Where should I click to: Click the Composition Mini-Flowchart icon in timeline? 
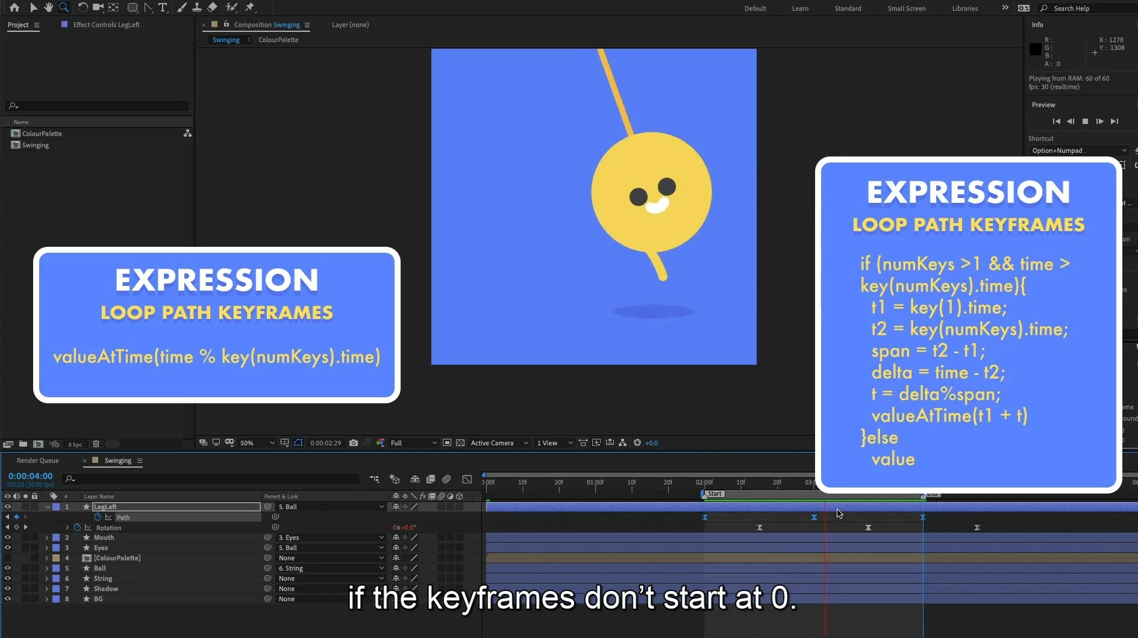[x=374, y=479]
